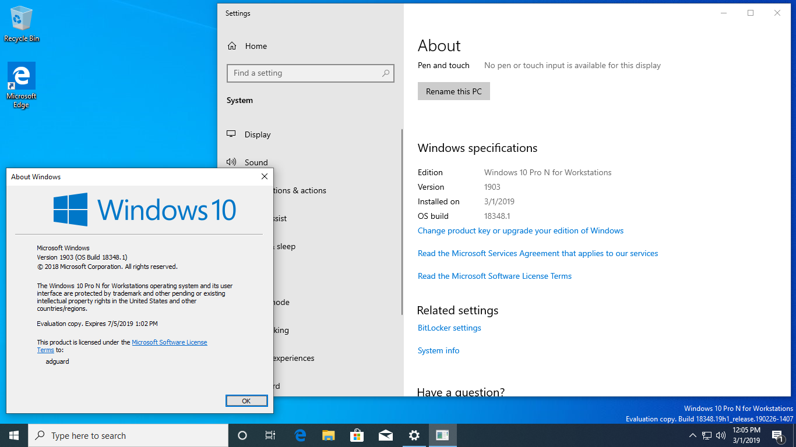Select the Microsoft Edge desktop shortcut

22,86
